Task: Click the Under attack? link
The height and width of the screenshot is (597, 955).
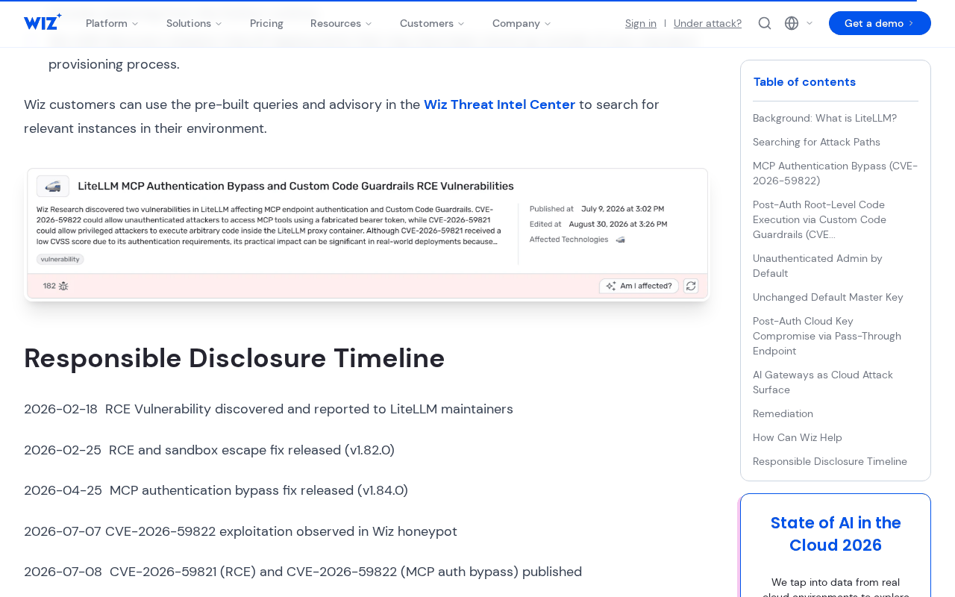Action: pyautogui.click(x=707, y=23)
